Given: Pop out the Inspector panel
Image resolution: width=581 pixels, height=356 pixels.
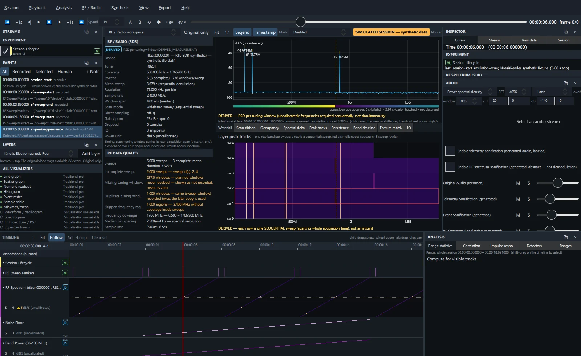Looking at the screenshot, I should coord(566,32).
